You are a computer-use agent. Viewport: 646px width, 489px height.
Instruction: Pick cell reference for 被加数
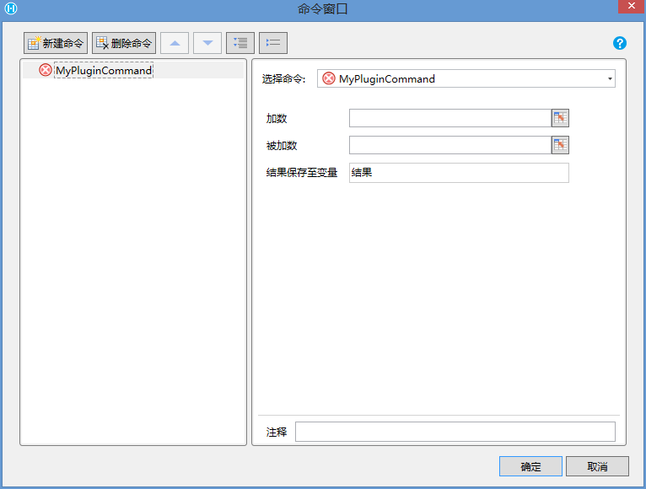coord(560,145)
